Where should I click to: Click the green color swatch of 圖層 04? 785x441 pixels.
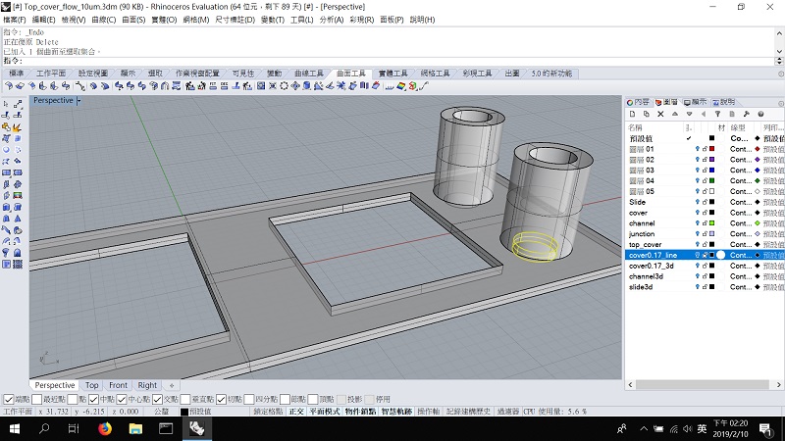tap(711, 180)
